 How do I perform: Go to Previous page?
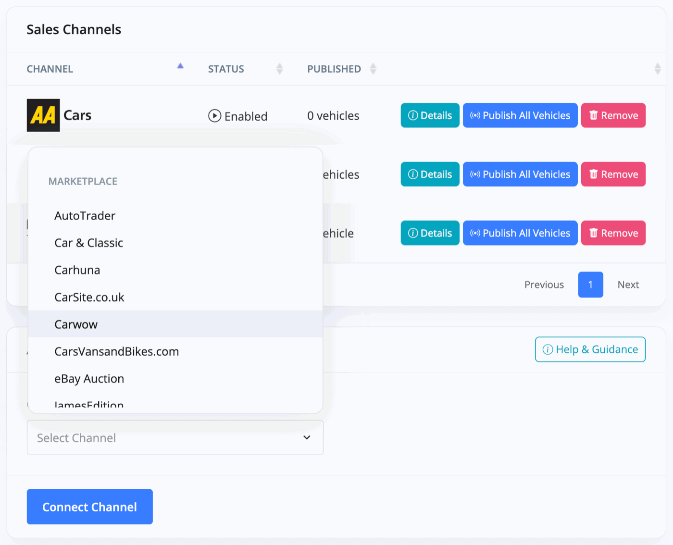(x=544, y=285)
